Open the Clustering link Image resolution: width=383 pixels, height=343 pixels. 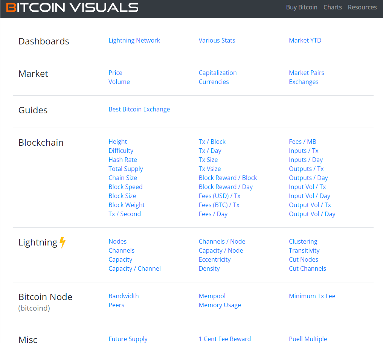[x=303, y=242]
